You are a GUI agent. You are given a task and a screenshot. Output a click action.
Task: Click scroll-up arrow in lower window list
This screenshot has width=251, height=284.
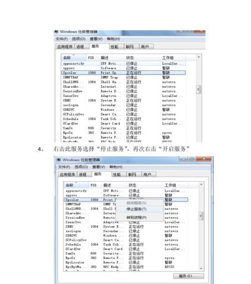201,185
